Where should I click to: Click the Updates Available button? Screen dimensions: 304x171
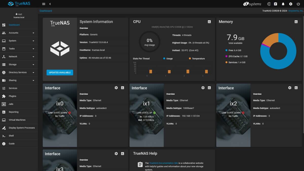(60, 72)
